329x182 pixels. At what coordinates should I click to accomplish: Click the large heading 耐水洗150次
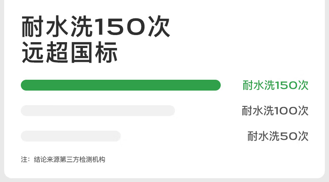pos(96,27)
